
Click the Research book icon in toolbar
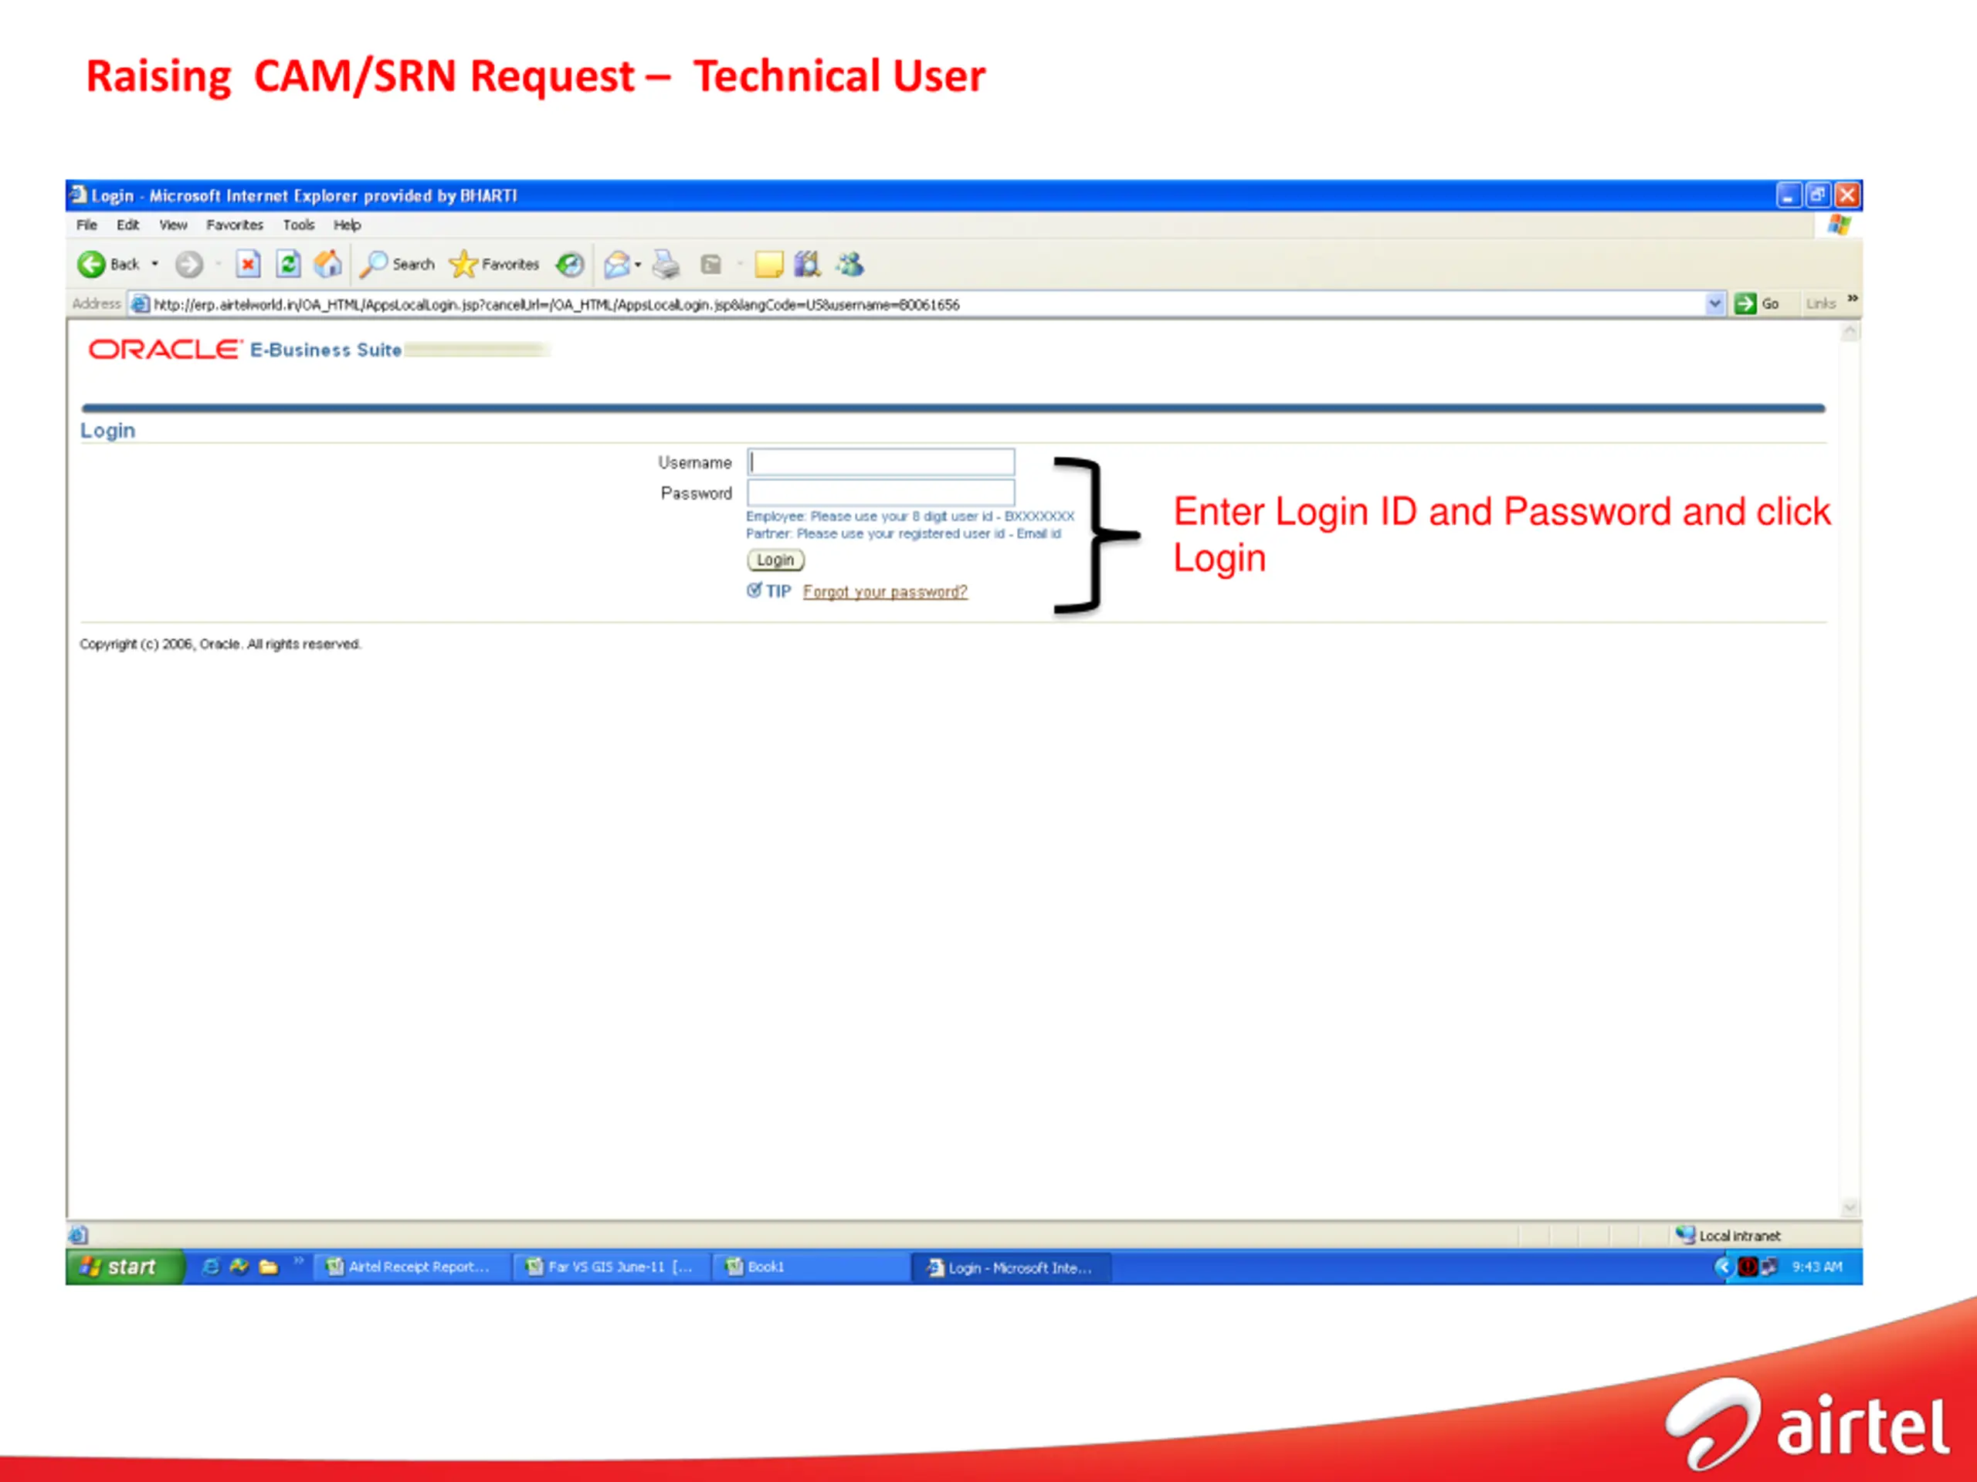pos(808,263)
